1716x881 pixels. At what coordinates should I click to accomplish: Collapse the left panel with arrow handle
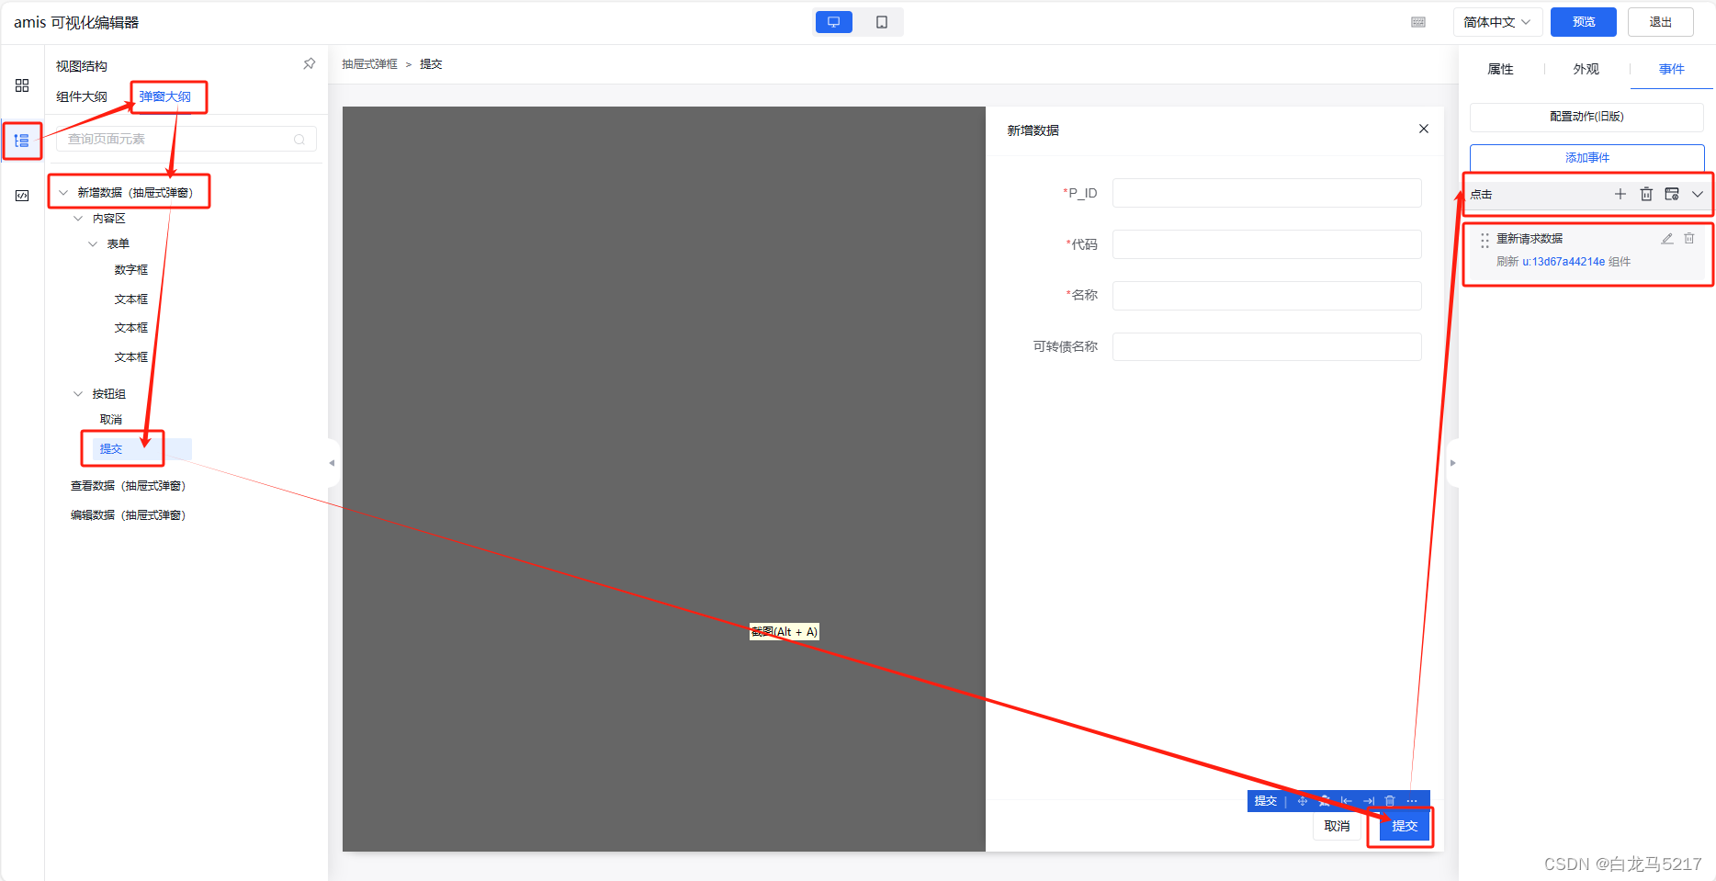pos(332,463)
